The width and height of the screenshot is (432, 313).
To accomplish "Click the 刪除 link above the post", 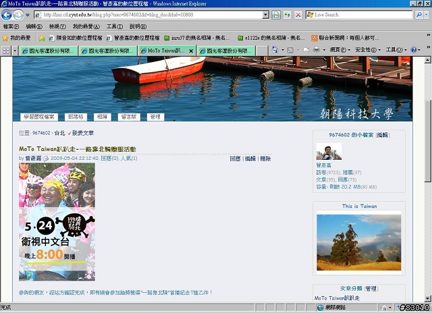I will pos(265,159).
